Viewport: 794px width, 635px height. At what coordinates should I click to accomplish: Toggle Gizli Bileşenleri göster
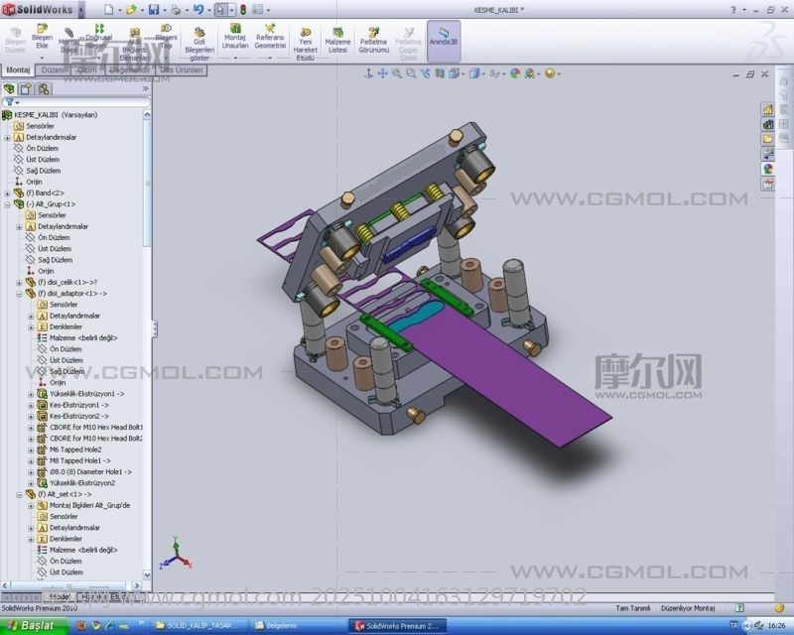click(x=198, y=42)
